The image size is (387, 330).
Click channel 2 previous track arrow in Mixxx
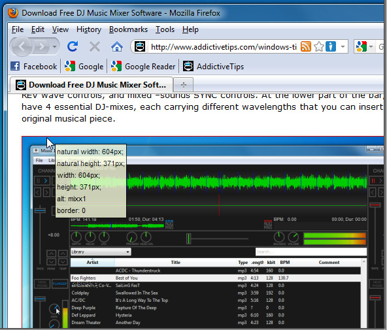click(373, 192)
